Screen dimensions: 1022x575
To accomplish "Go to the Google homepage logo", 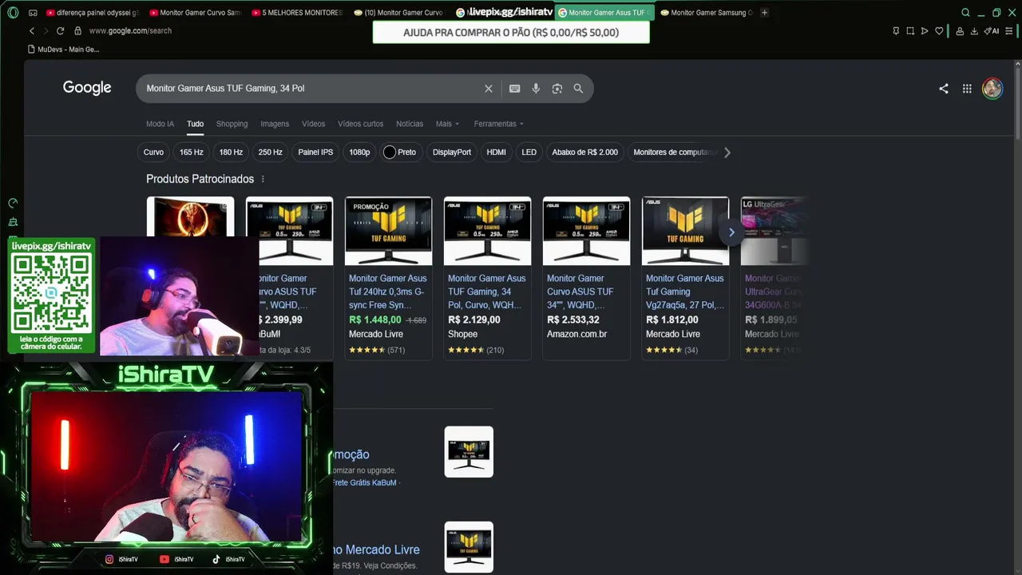I will point(87,88).
